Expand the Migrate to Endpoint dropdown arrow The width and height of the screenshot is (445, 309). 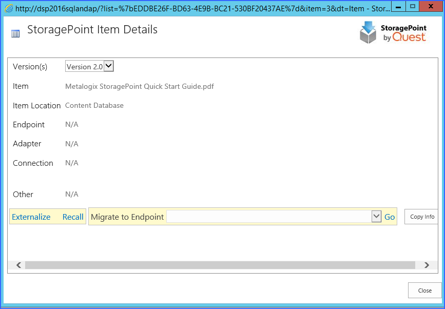pyautogui.click(x=376, y=217)
